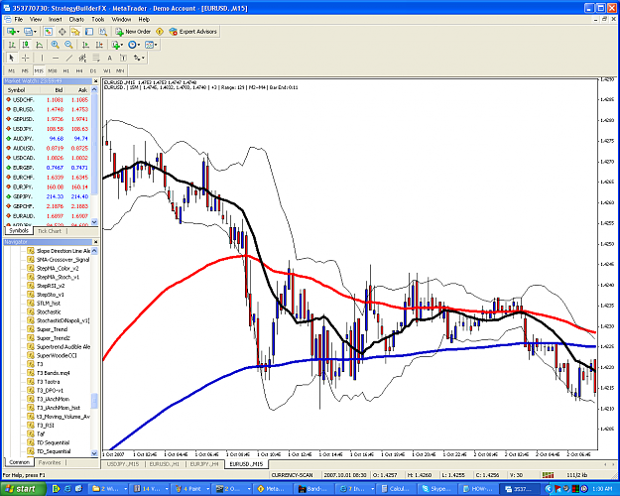
Task: Open the File menu
Action: (18, 19)
